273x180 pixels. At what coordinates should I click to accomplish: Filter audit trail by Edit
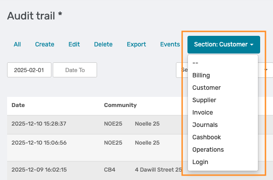coord(74,44)
